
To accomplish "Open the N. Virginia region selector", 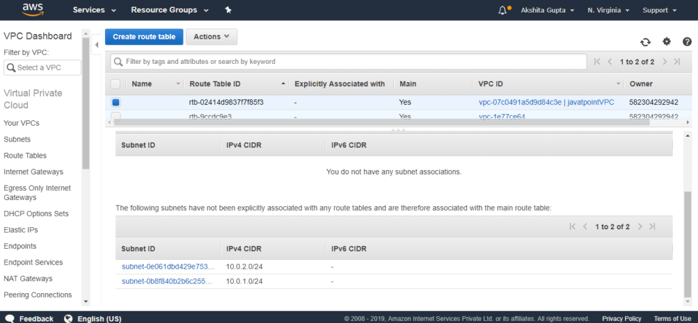I will tap(607, 10).
